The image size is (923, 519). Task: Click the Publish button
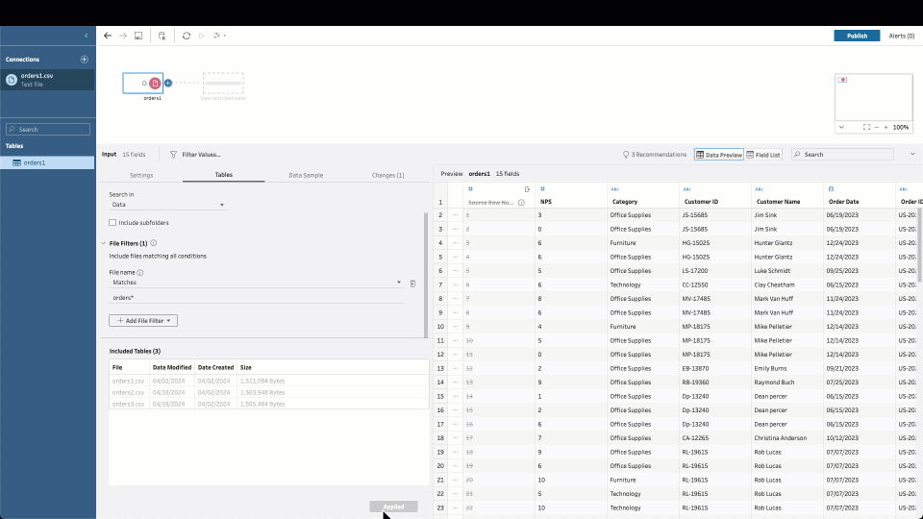[857, 36]
